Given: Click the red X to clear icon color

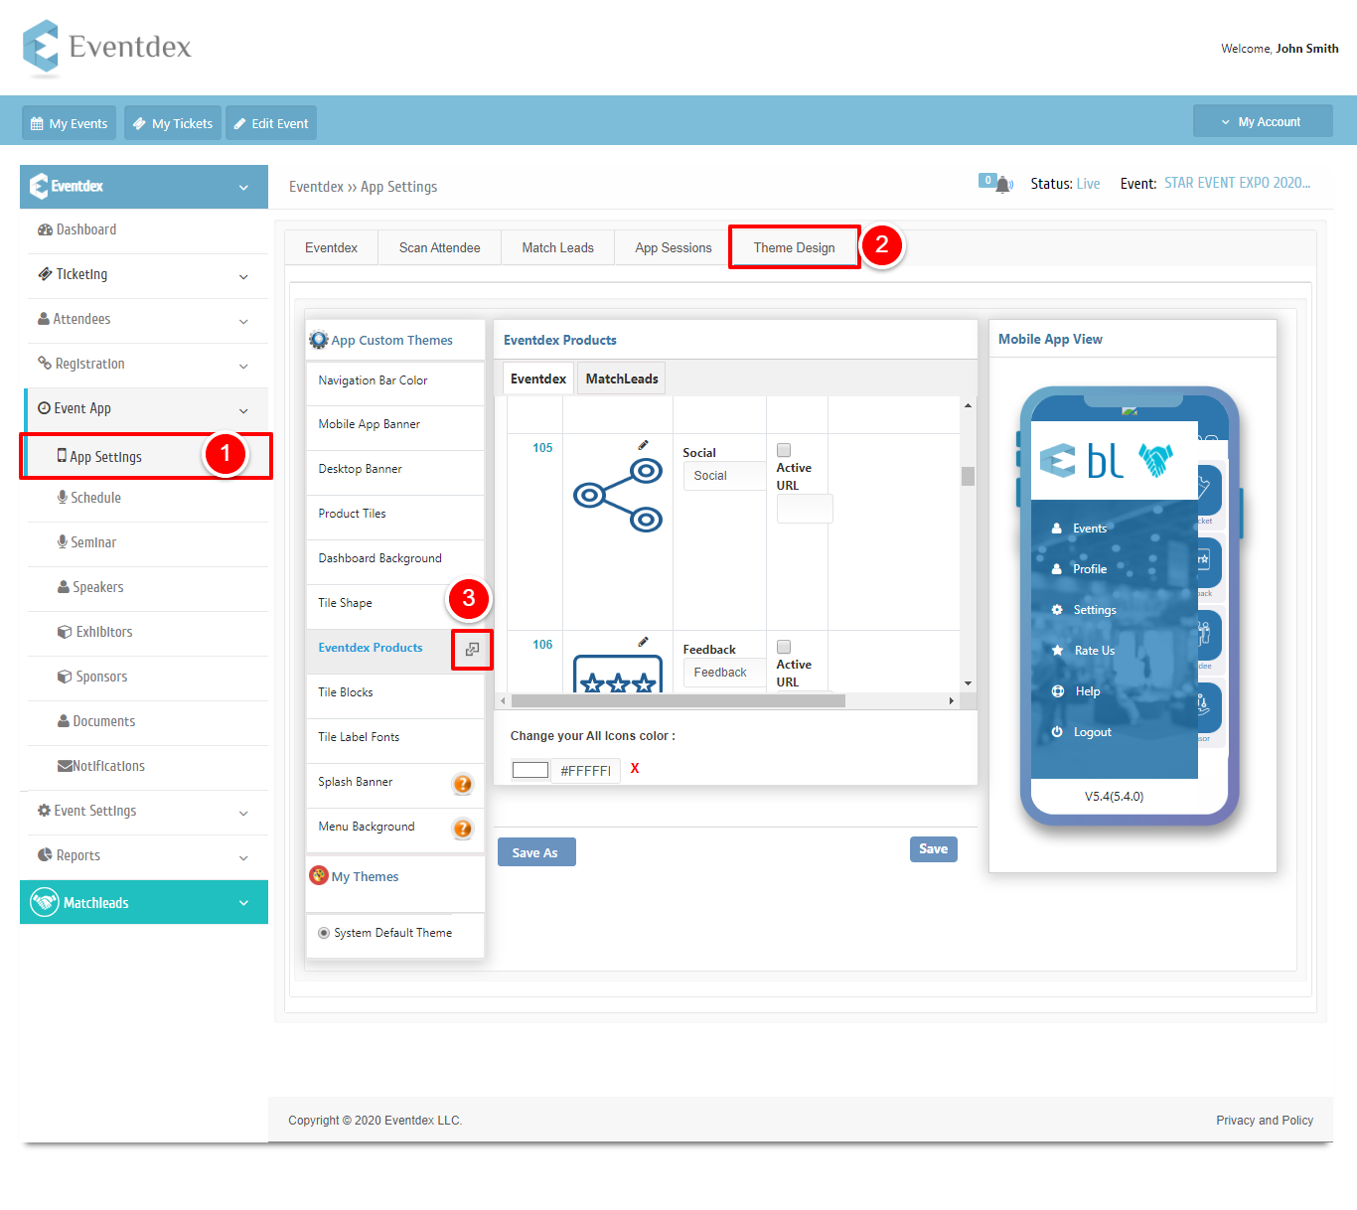Looking at the screenshot, I should tap(635, 768).
